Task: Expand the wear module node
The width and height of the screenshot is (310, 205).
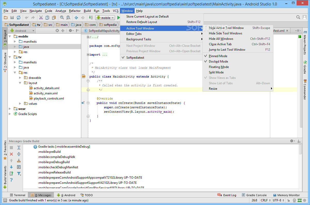Action: (x=10, y=109)
